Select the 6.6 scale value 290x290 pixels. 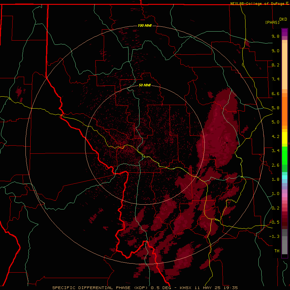point(275,93)
